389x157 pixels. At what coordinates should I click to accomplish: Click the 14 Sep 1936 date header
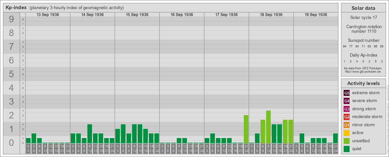(x=93, y=15)
